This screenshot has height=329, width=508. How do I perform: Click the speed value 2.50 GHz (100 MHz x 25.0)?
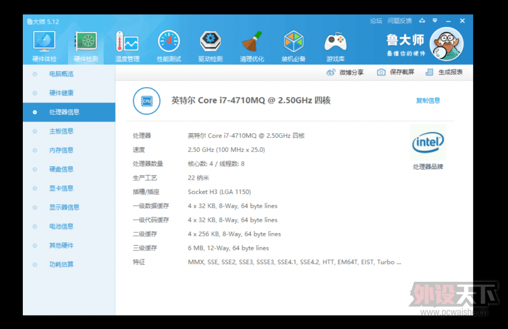coord(226,150)
